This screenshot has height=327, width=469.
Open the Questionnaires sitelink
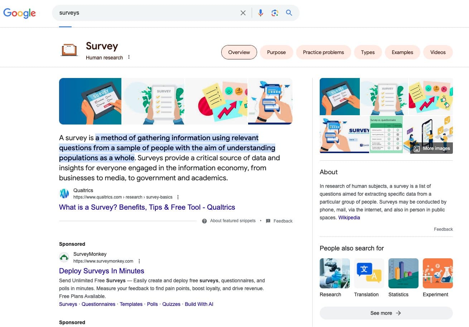click(x=98, y=304)
